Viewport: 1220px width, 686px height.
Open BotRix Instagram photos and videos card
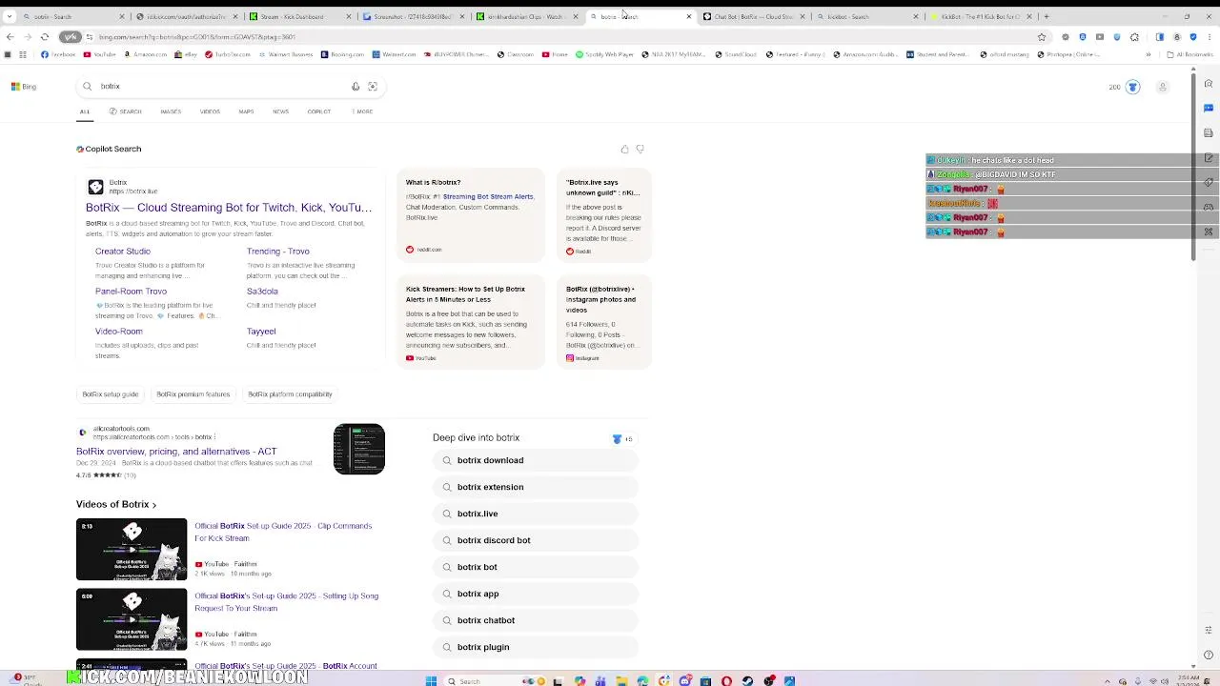point(603,322)
